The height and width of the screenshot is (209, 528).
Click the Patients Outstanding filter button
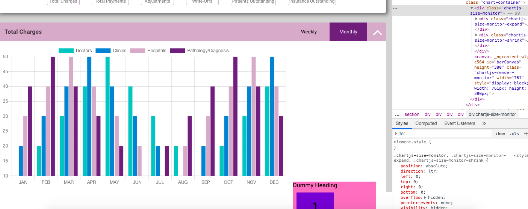[x=253, y=2]
